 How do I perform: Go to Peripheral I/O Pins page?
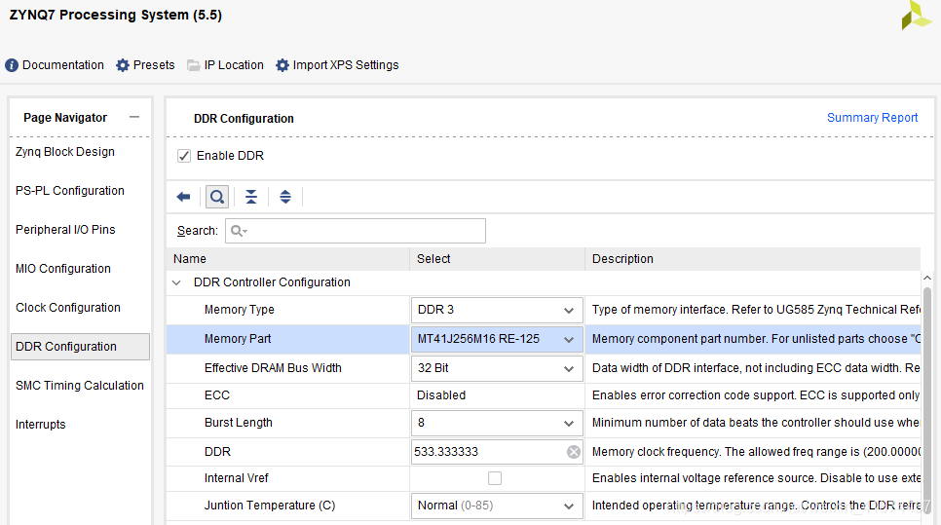(65, 230)
